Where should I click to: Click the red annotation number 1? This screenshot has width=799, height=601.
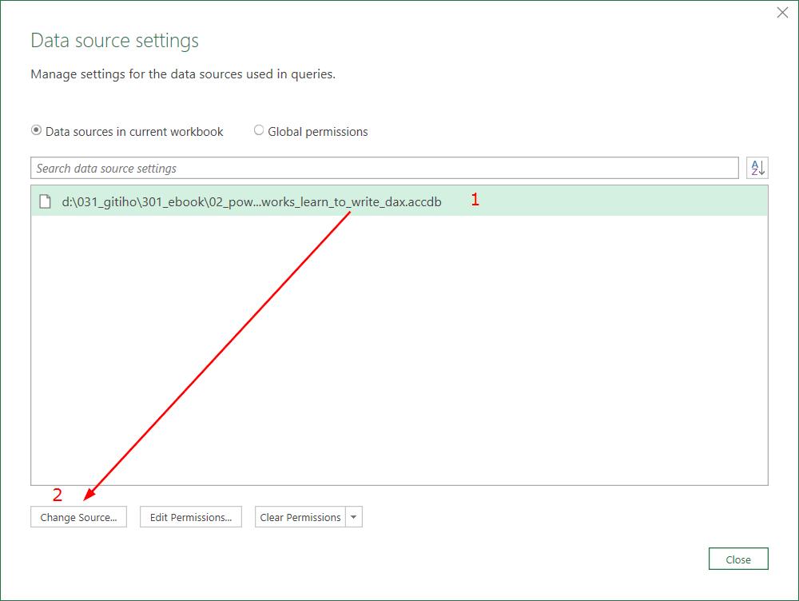pos(475,200)
